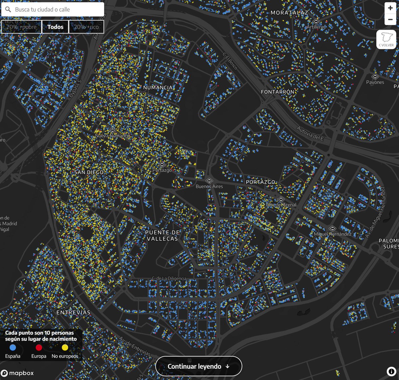Zoom in with the plus icon
The width and height of the screenshot is (399, 380).
pos(390,8)
